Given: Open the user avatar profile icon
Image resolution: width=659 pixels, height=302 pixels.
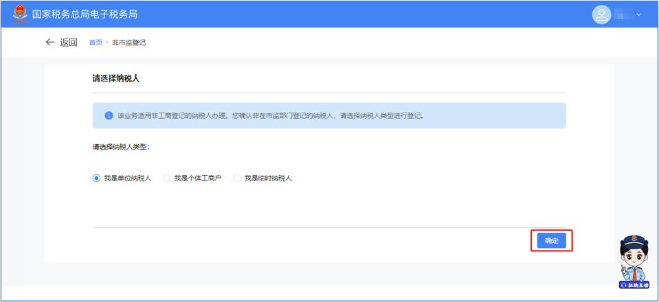Looking at the screenshot, I should click(x=601, y=14).
